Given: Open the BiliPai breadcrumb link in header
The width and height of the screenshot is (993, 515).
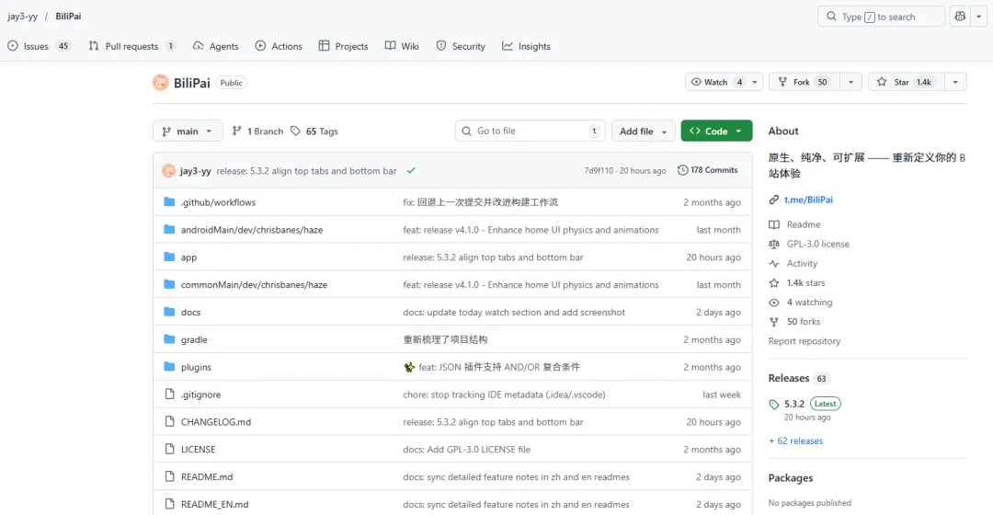Looking at the screenshot, I should point(68,17).
